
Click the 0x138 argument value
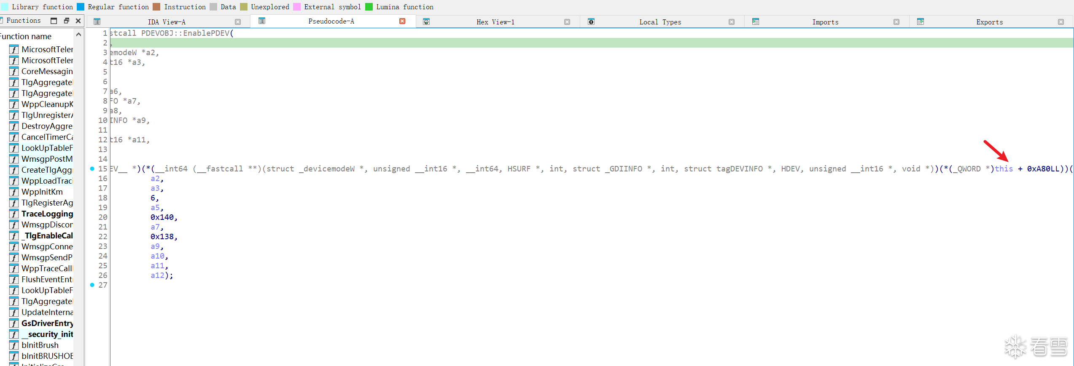162,237
